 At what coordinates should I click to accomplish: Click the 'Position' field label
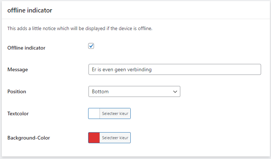[17, 91]
